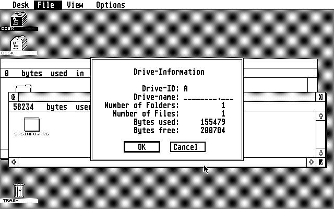Click the front window horizontal scrollbar track
This screenshot has width=334, height=209.
pyautogui.click(x=162, y=162)
